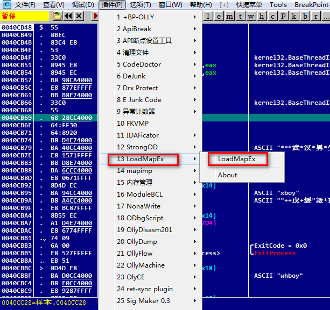The image size is (330, 310).
Task: Show breakpoints 'b' toolbar button
Action: (x=304, y=16)
